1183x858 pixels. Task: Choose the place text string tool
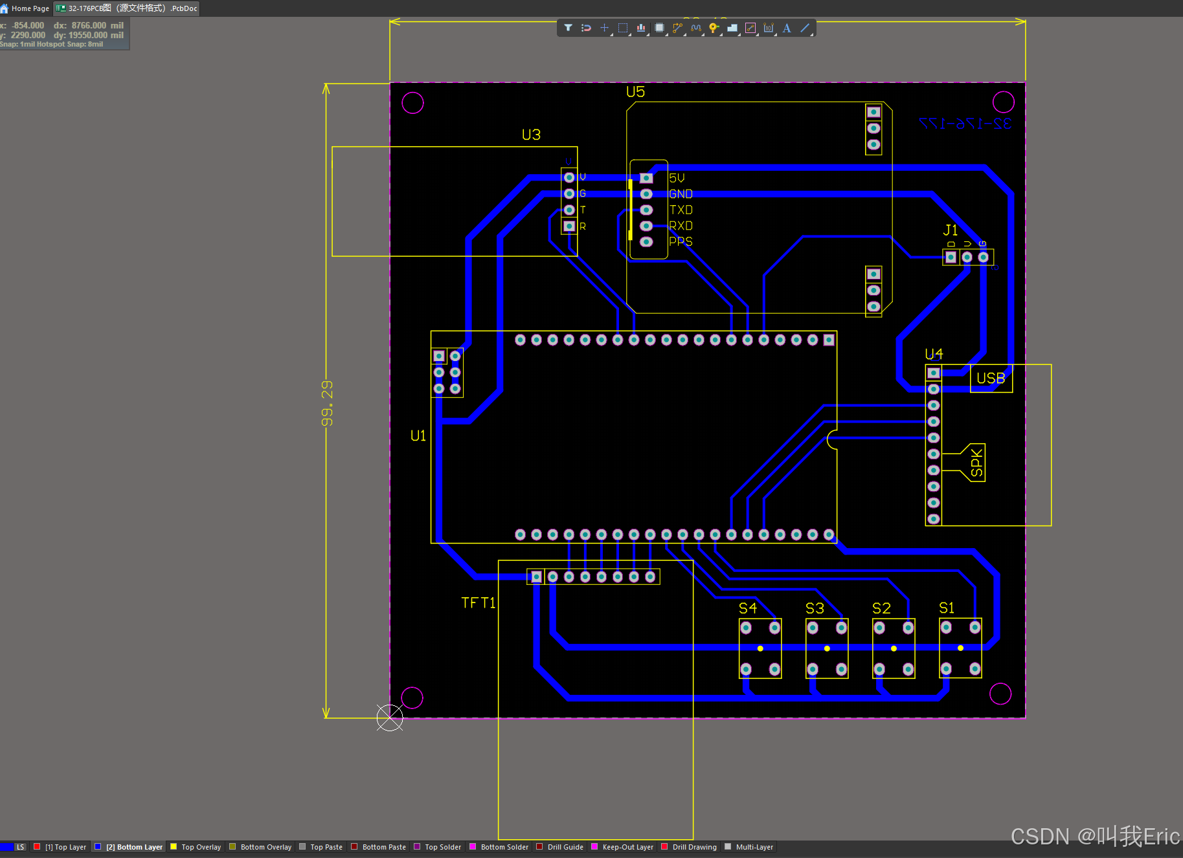787,28
